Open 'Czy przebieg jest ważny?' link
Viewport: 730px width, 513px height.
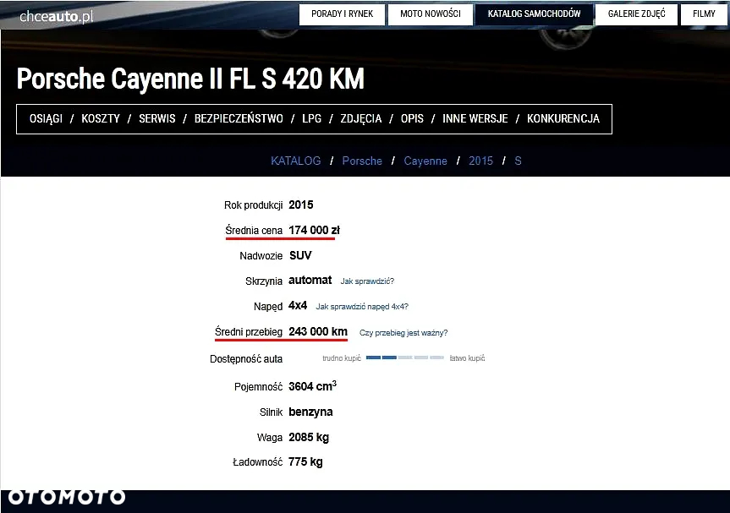pyautogui.click(x=403, y=333)
